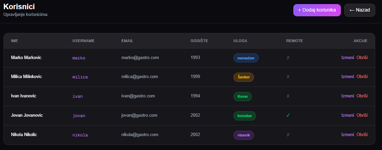Click the remote X icon for Marko
The height and width of the screenshot is (150, 382).
click(288, 58)
